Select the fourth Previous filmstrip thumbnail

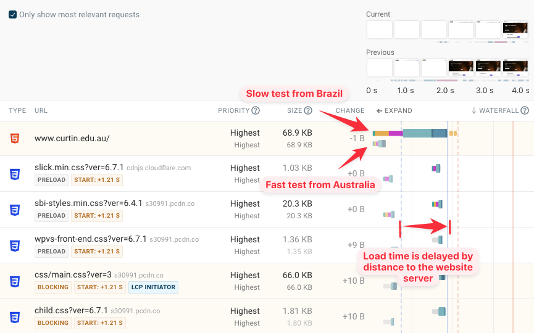tap(461, 68)
